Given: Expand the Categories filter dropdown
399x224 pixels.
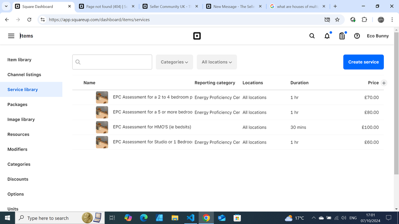Looking at the screenshot, I should (x=174, y=62).
